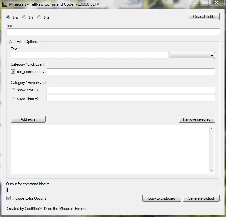Open the dropdown beside the extra Text field

(x=192, y=56)
